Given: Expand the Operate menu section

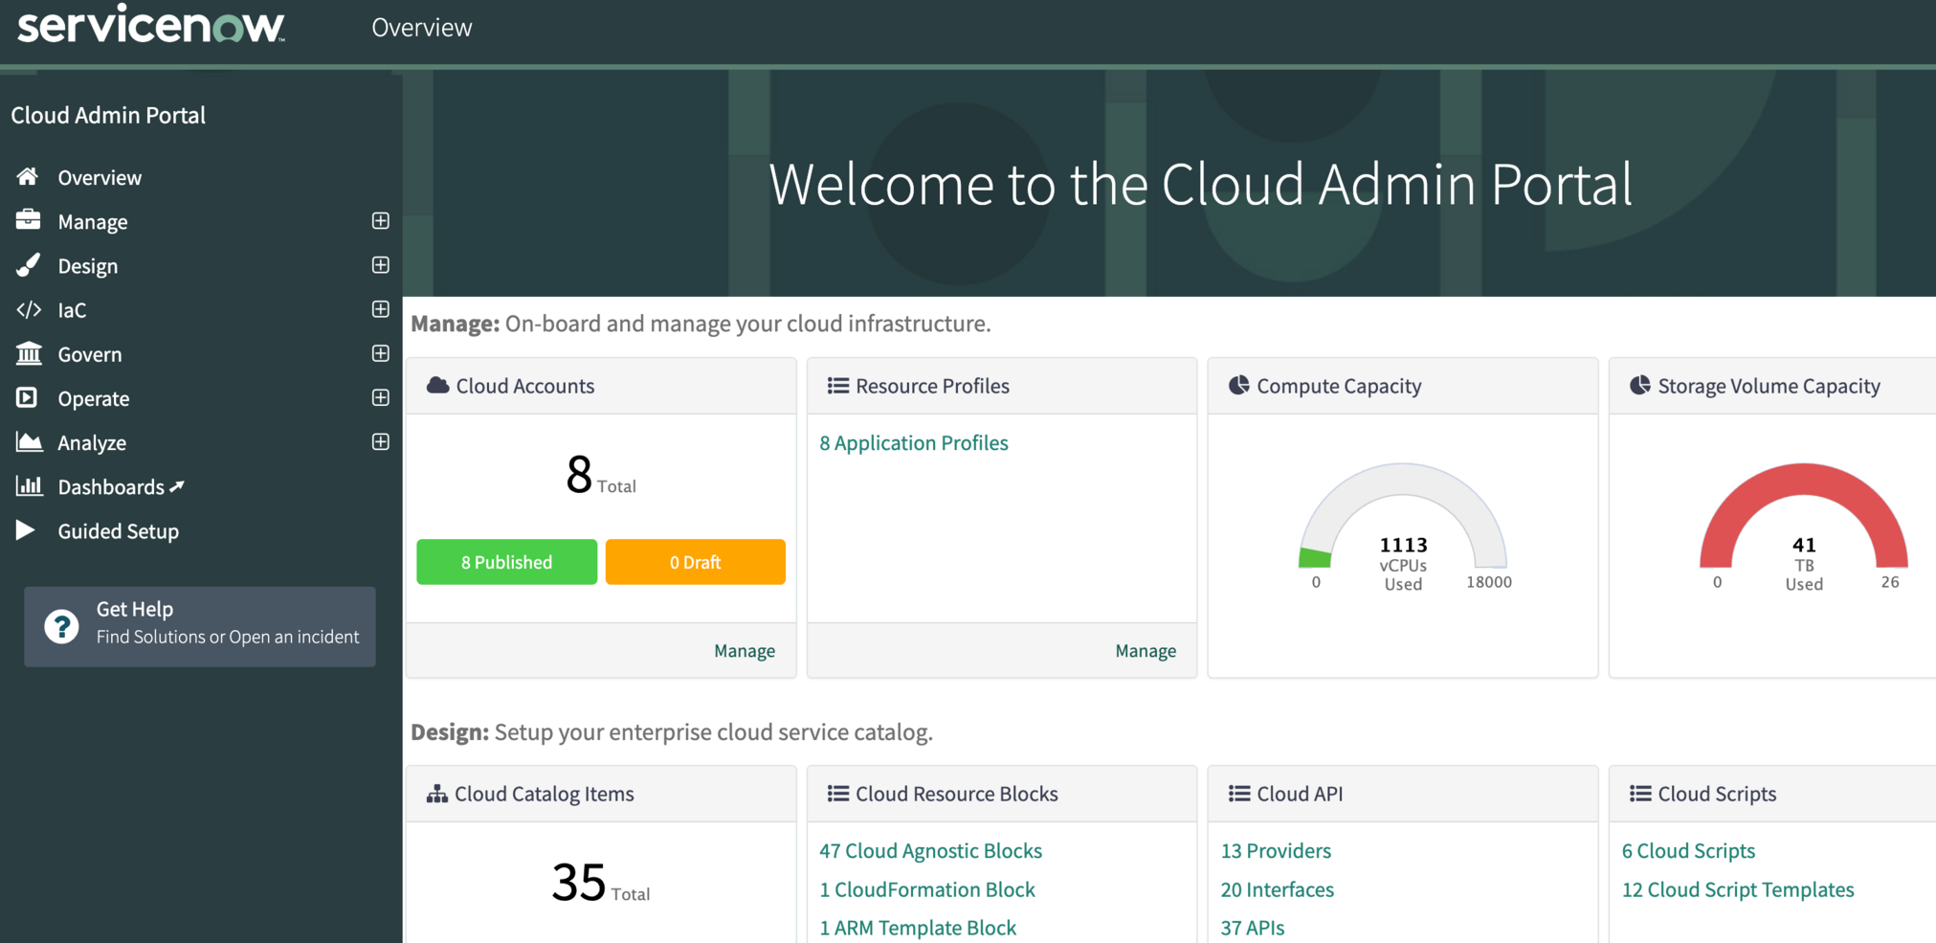Looking at the screenshot, I should (x=380, y=397).
